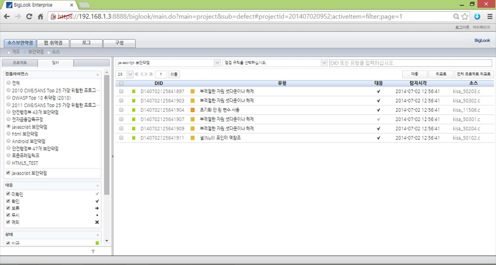
Task: Bookmark this page with the star icon
Action: [x=465, y=17]
